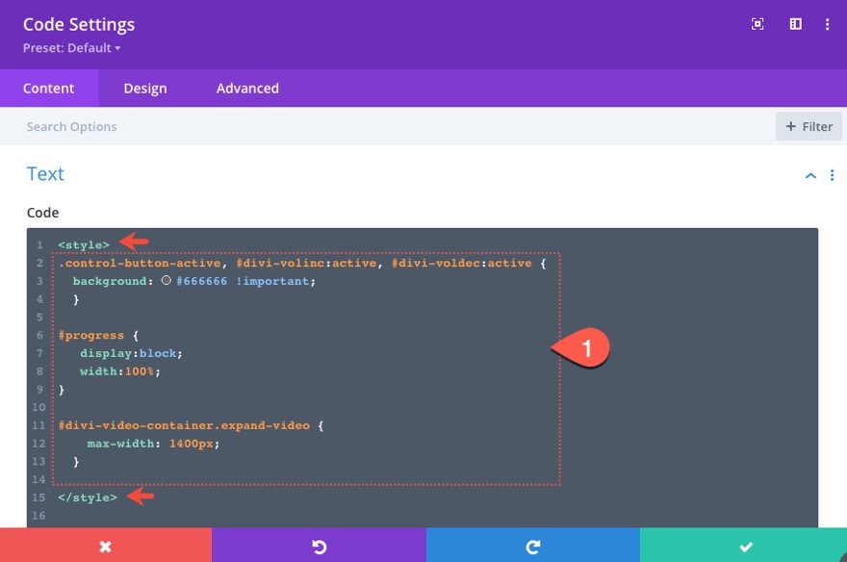Screen dimensions: 847x562
Task: Expand the Code Settings modal to fullscreen
Action: 759,24
